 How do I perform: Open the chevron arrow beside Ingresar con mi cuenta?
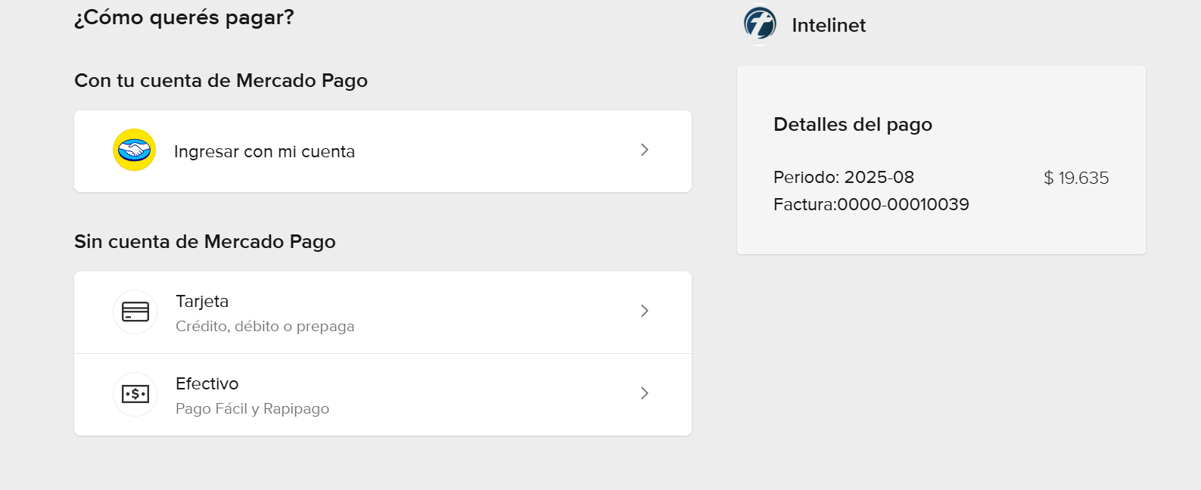pyautogui.click(x=644, y=150)
